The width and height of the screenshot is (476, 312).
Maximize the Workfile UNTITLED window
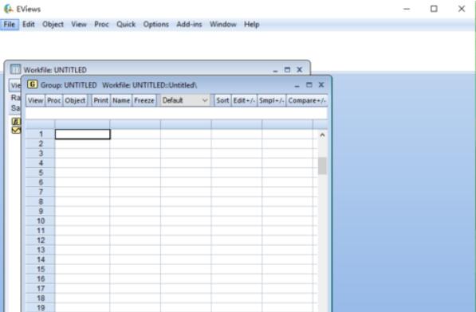[287, 70]
